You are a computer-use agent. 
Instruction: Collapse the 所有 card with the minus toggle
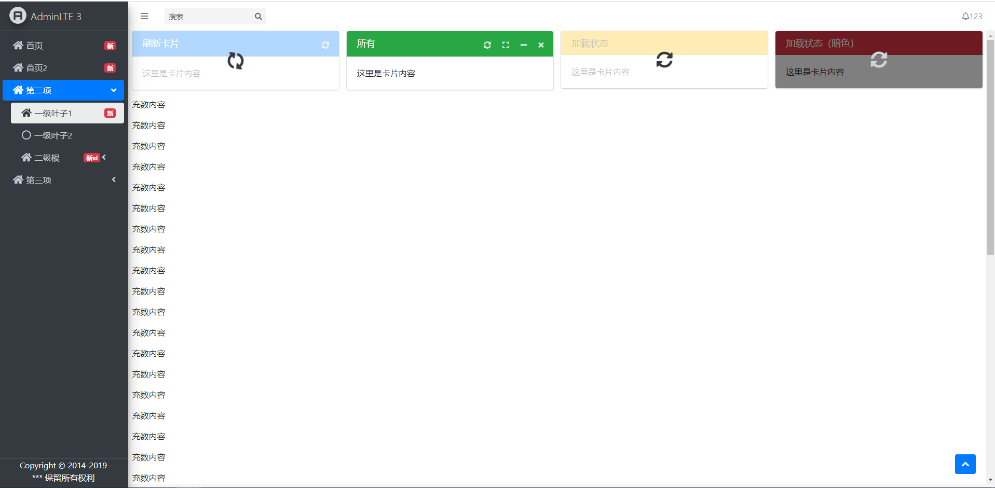pyautogui.click(x=523, y=45)
